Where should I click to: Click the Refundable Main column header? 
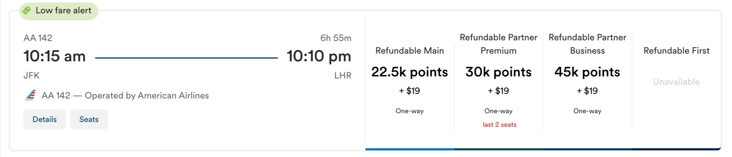click(409, 51)
